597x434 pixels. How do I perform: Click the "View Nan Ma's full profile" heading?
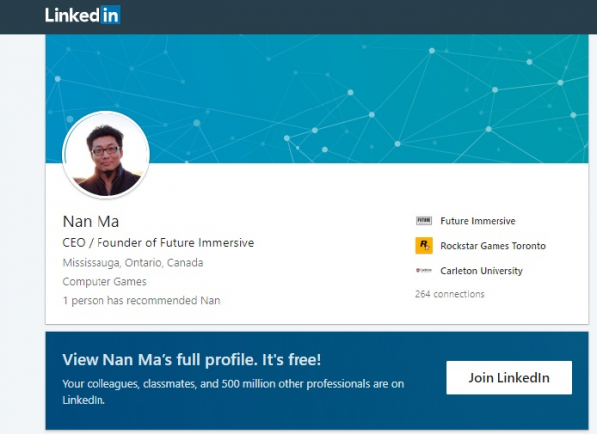[206, 360]
